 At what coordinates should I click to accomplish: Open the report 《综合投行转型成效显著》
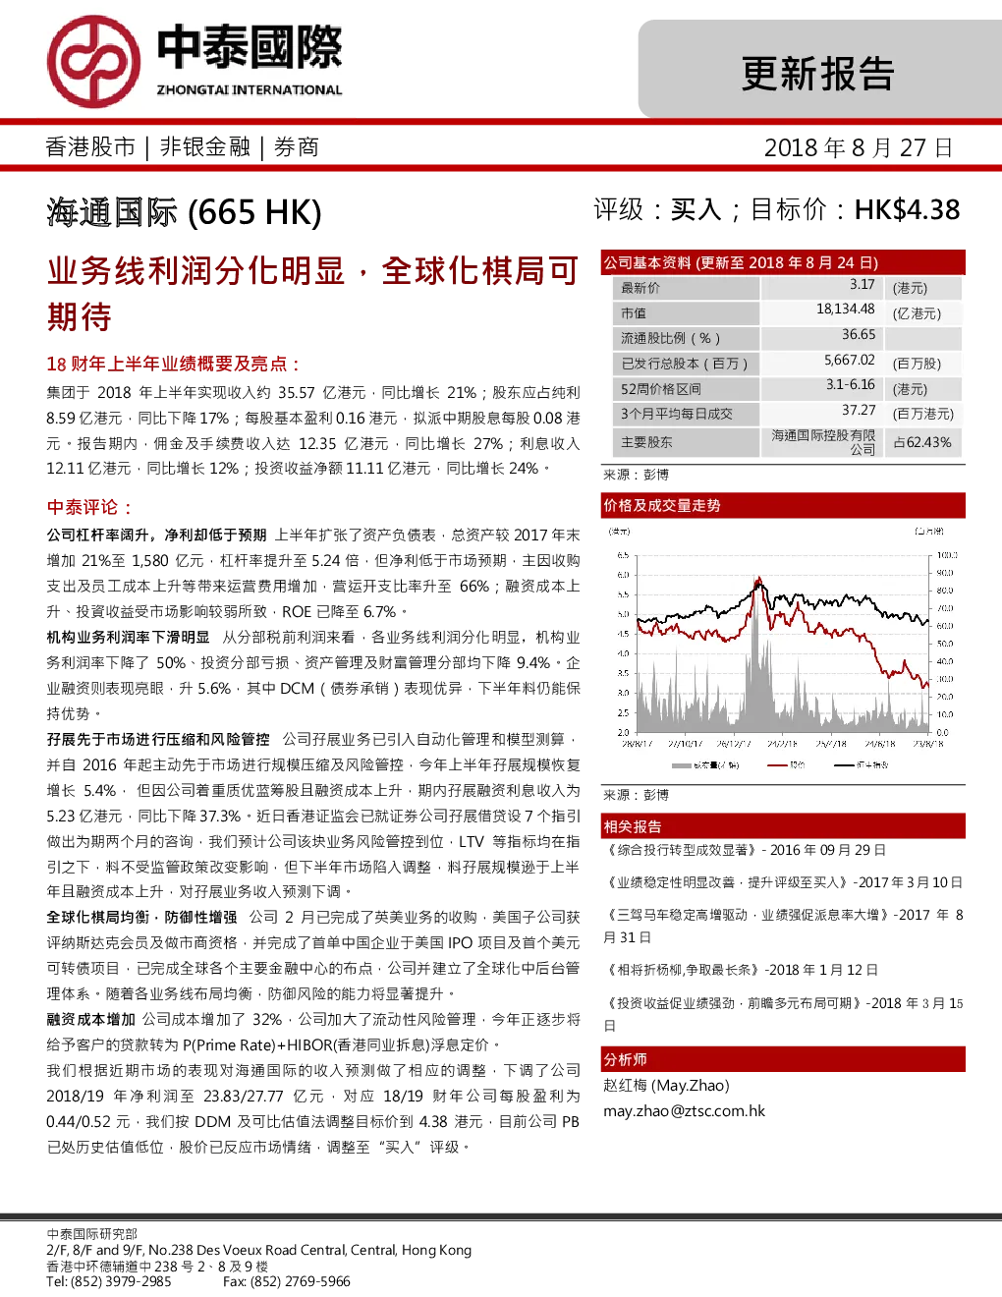click(x=747, y=850)
